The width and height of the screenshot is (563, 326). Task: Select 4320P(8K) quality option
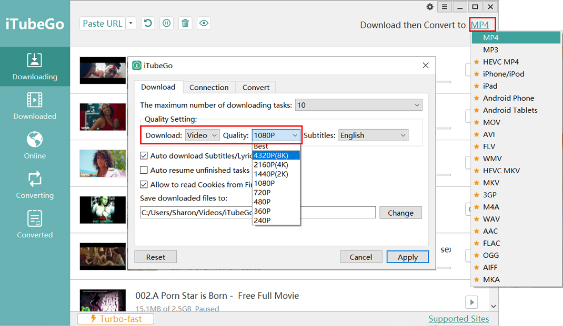(276, 155)
